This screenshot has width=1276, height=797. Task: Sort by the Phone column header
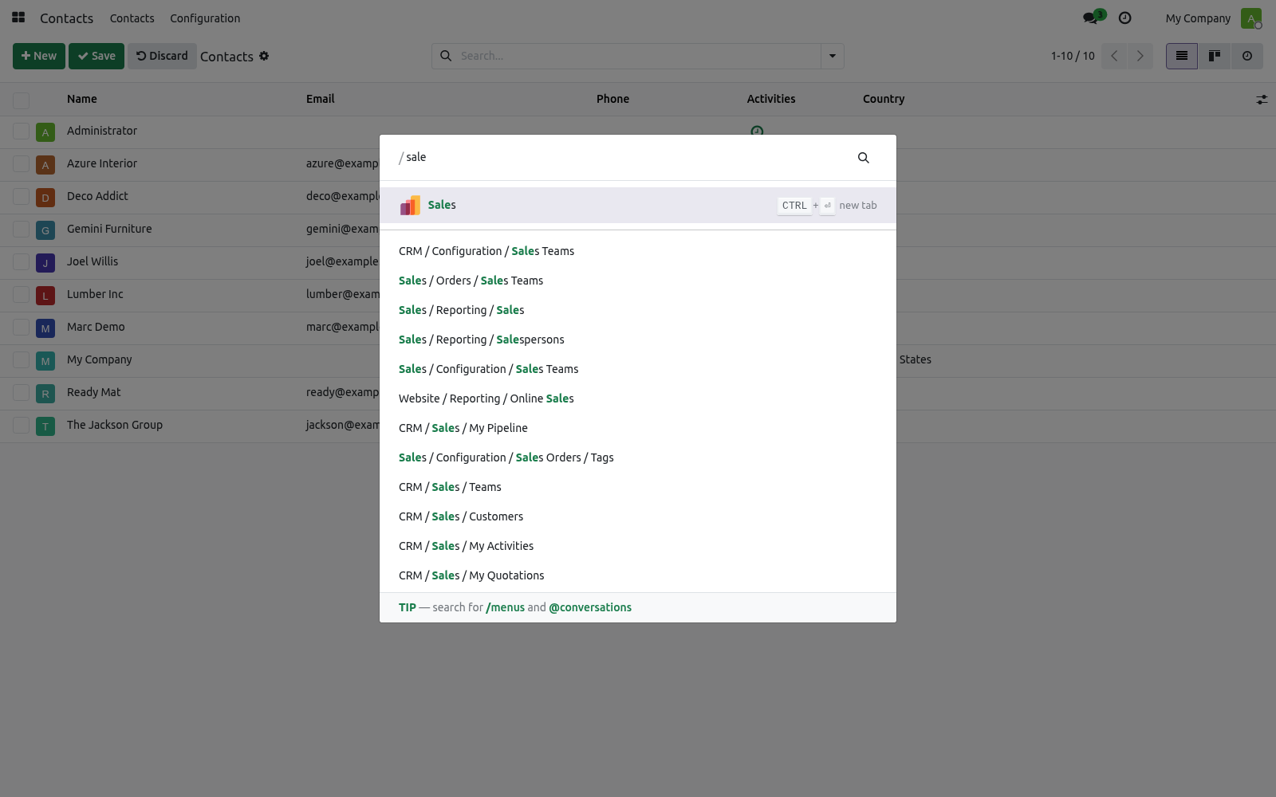tap(612, 99)
